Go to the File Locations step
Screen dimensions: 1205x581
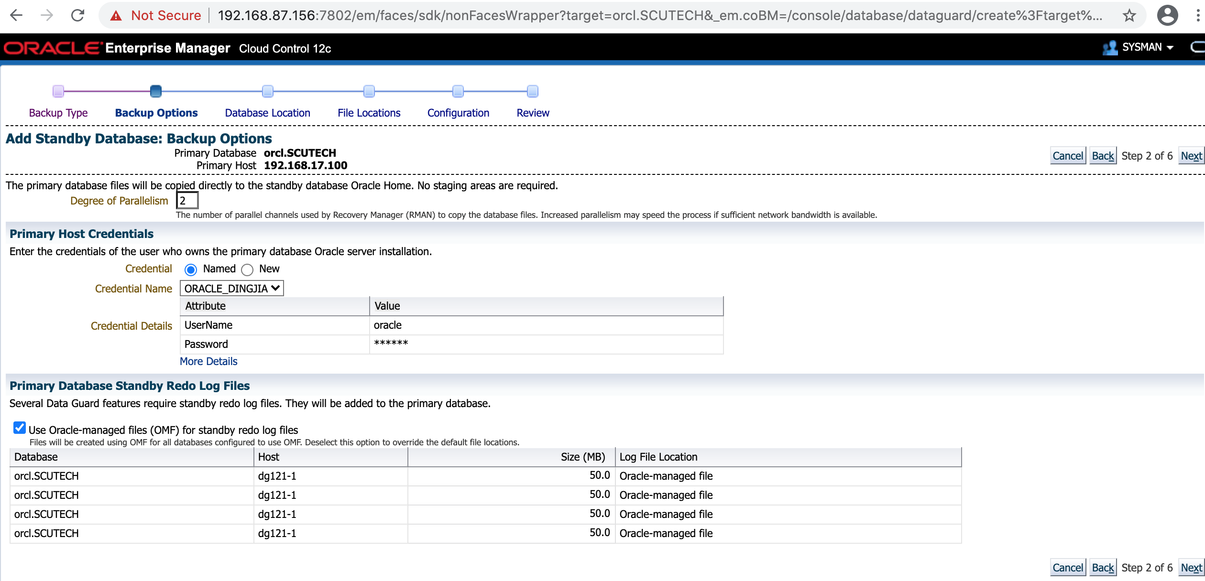click(x=369, y=113)
